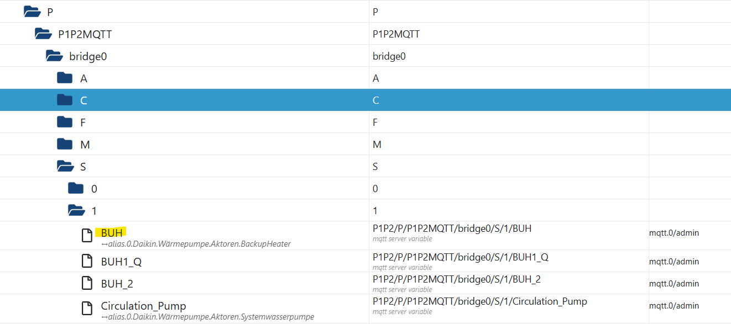Click mqtt.0/admin in the BUH row
The image size is (731, 324).
tap(673, 233)
